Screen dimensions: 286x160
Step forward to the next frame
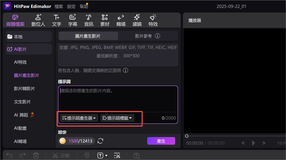point(264,143)
